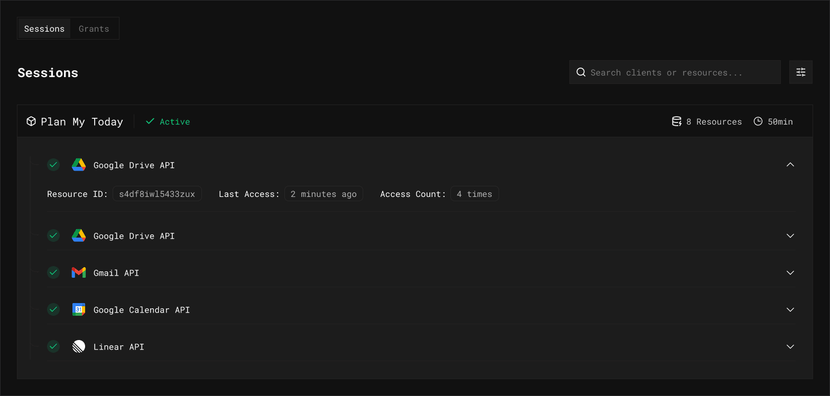Click the Gmail envelope icon
This screenshot has width=830, height=396.
pyautogui.click(x=79, y=272)
